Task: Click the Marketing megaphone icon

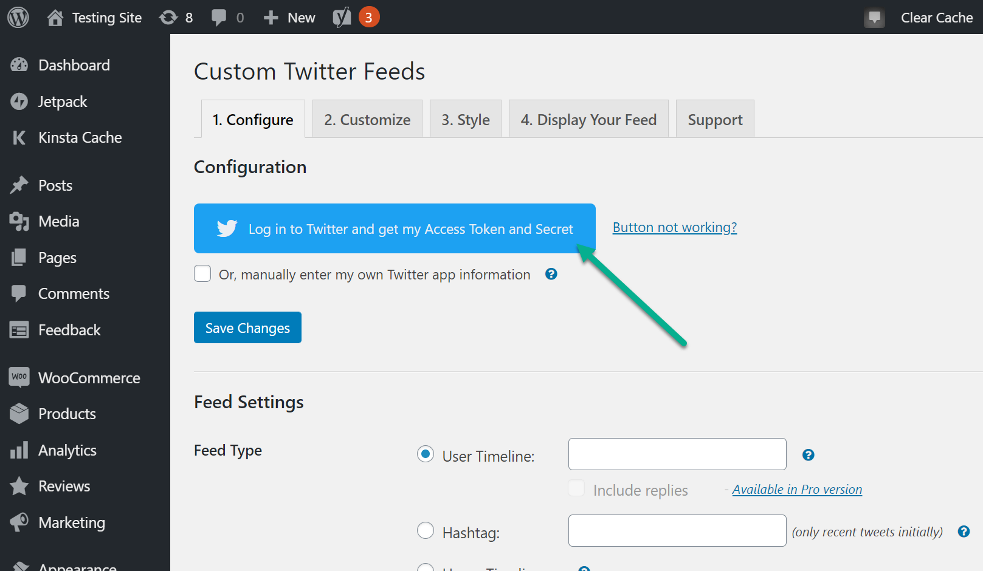Action: coord(19,522)
